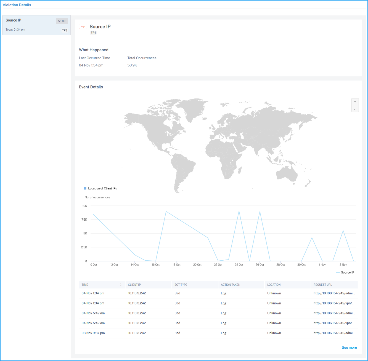This screenshot has width=368, height=361.
Task: Click the Bad bot type in the 03 Nov row
Action: 177,333
